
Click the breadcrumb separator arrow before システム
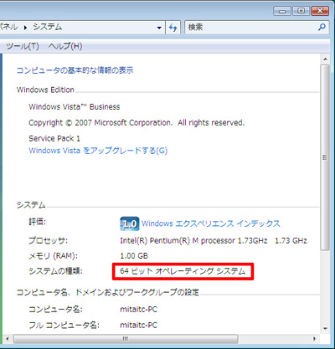coord(25,28)
